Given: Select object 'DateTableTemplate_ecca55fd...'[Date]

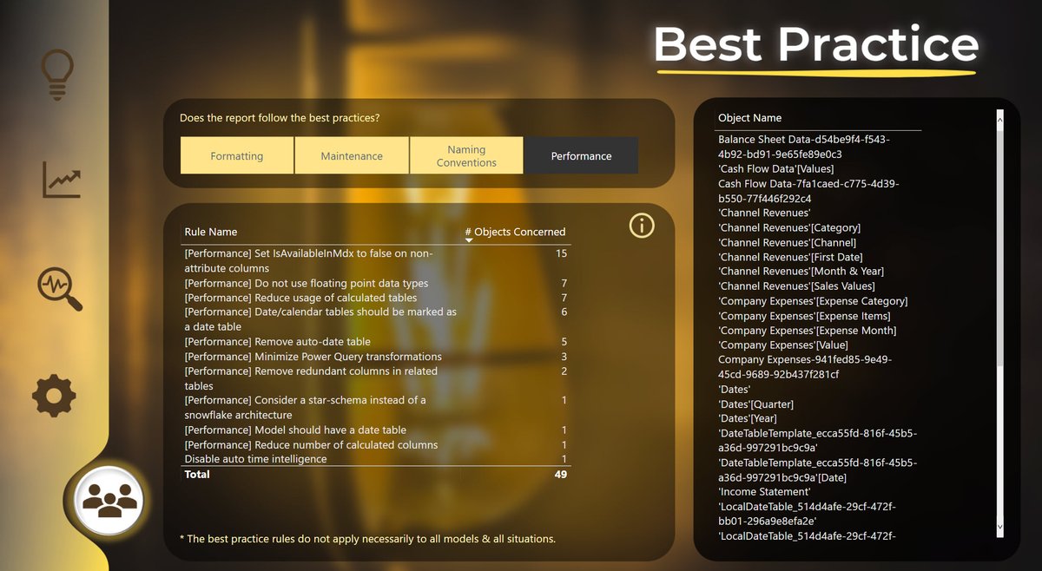Looking at the screenshot, I should point(817,470).
